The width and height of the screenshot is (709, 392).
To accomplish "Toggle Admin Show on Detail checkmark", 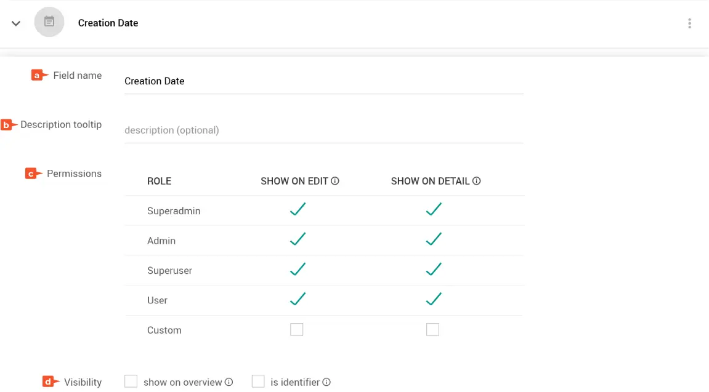I will point(434,239).
